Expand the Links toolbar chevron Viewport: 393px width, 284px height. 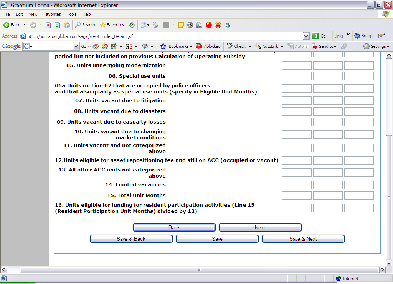[x=348, y=34]
